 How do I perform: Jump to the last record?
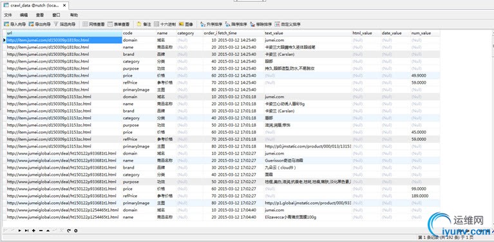pyautogui.click(x=26, y=230)
